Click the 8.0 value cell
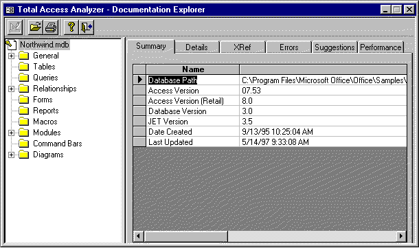 coord(324,101)
